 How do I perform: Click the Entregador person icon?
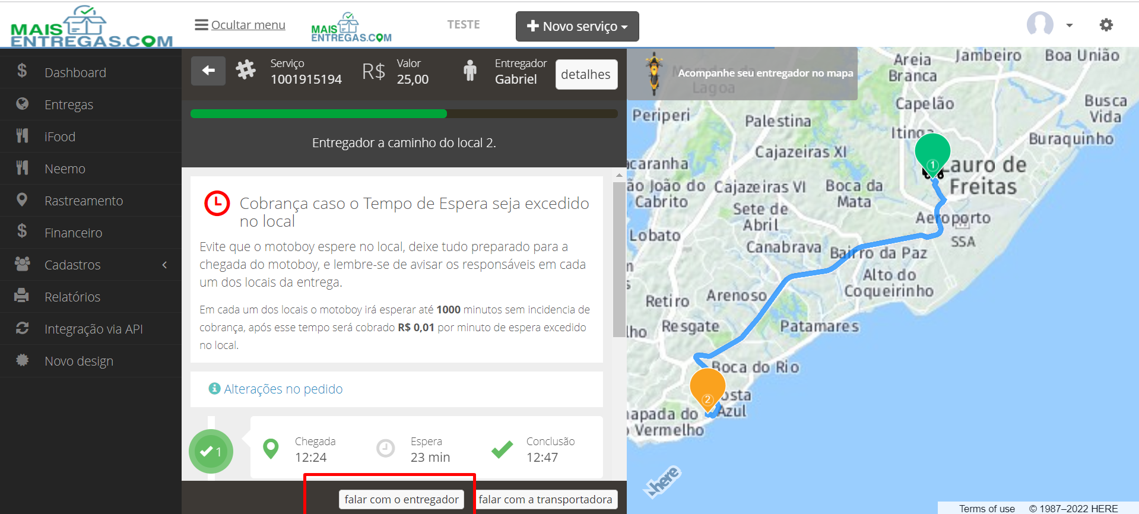[470, 70]
